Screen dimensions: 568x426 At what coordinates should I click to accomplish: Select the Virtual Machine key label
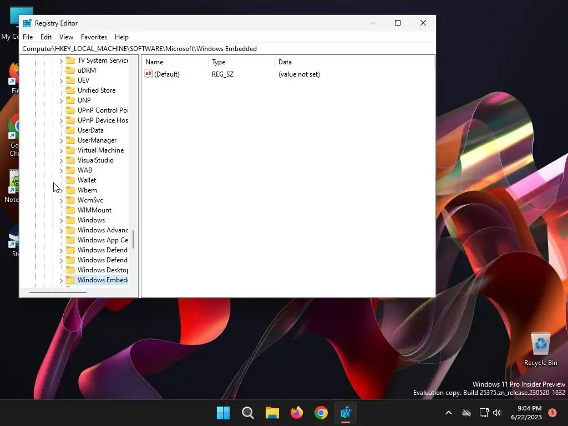101,150
